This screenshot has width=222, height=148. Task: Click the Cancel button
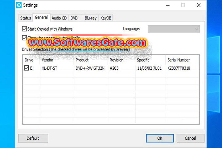(x=191, y=138)
